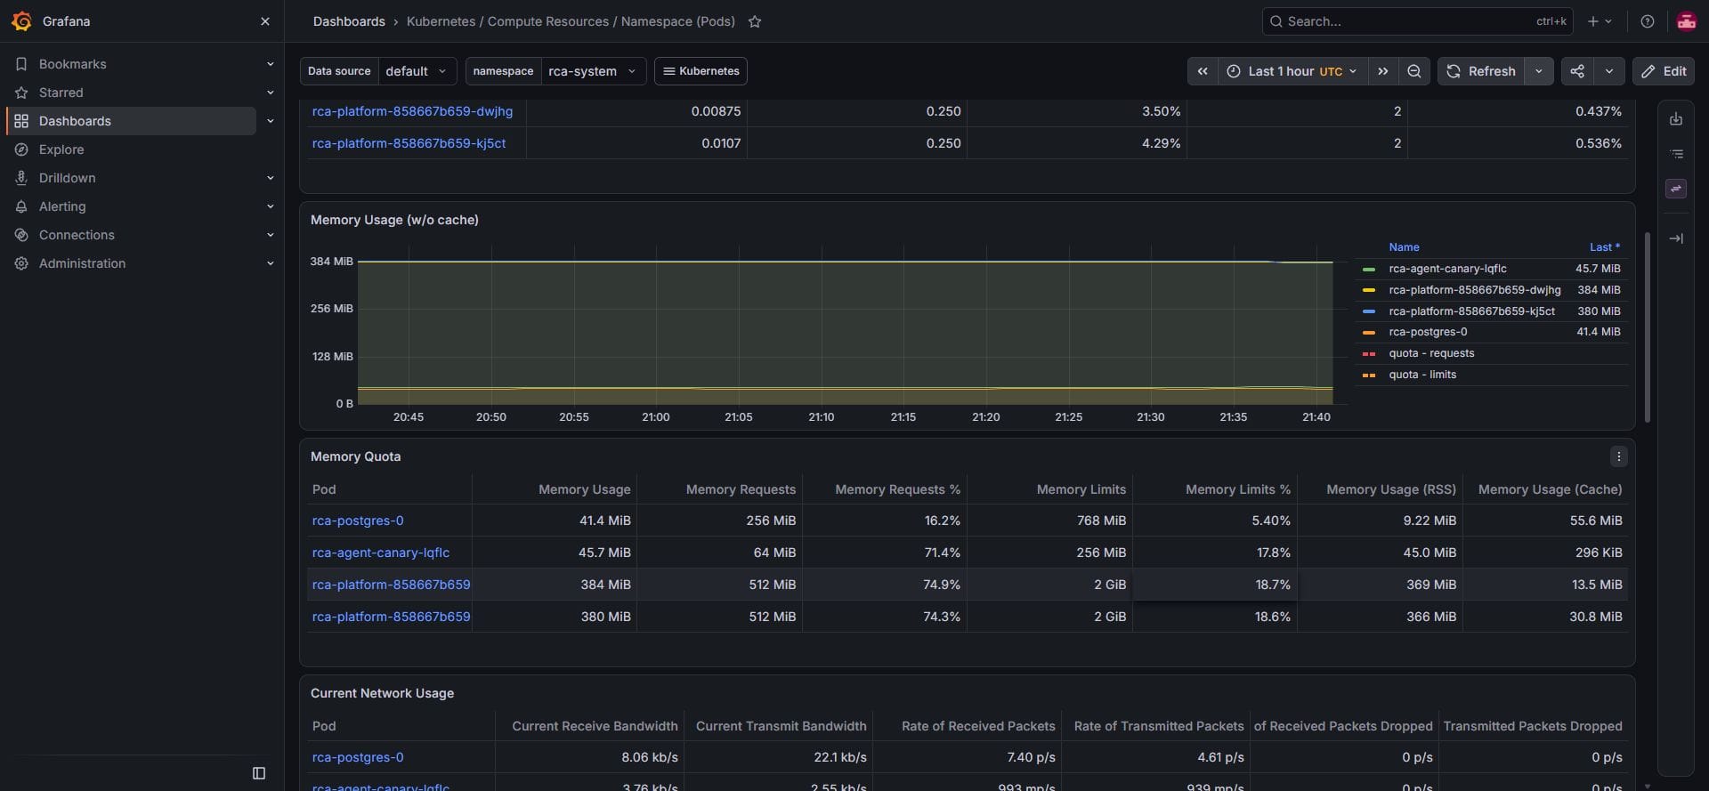The height and width of the screenshot is (791, 1709).
Task: Open the help question mark icon
Action: [1648, 21]
